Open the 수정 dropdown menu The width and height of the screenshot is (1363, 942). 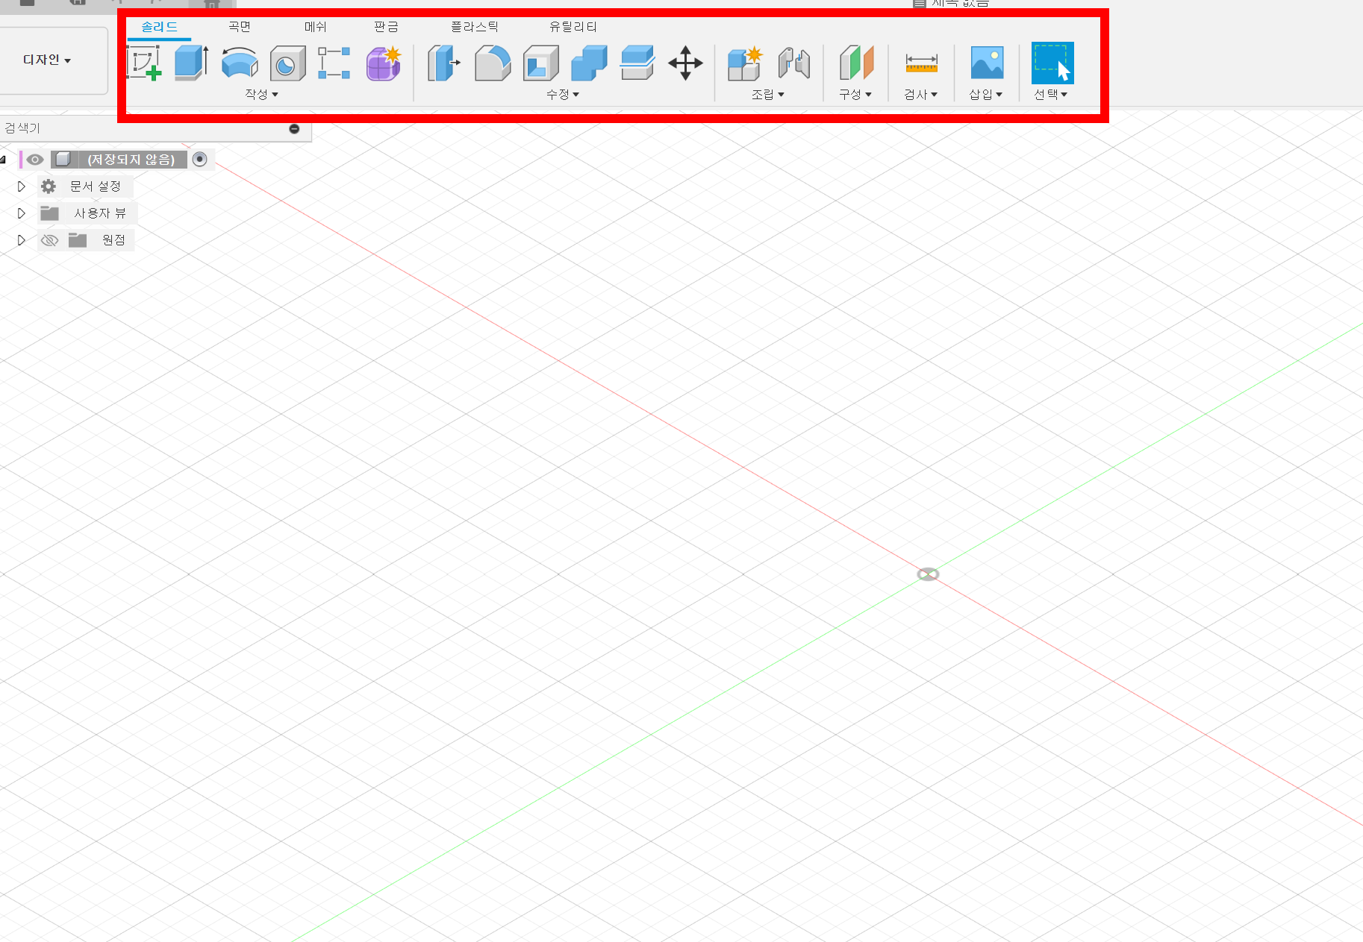tap(563, 94)
